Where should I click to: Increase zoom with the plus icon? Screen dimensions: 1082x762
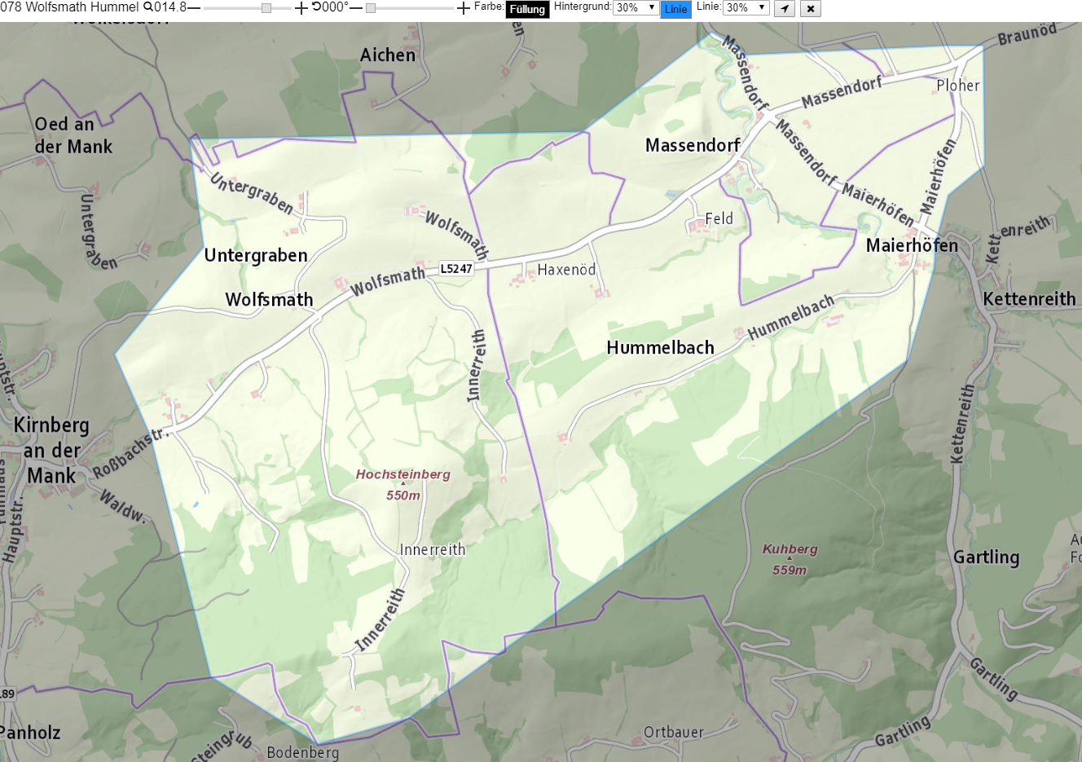click(x=301, y=8)
